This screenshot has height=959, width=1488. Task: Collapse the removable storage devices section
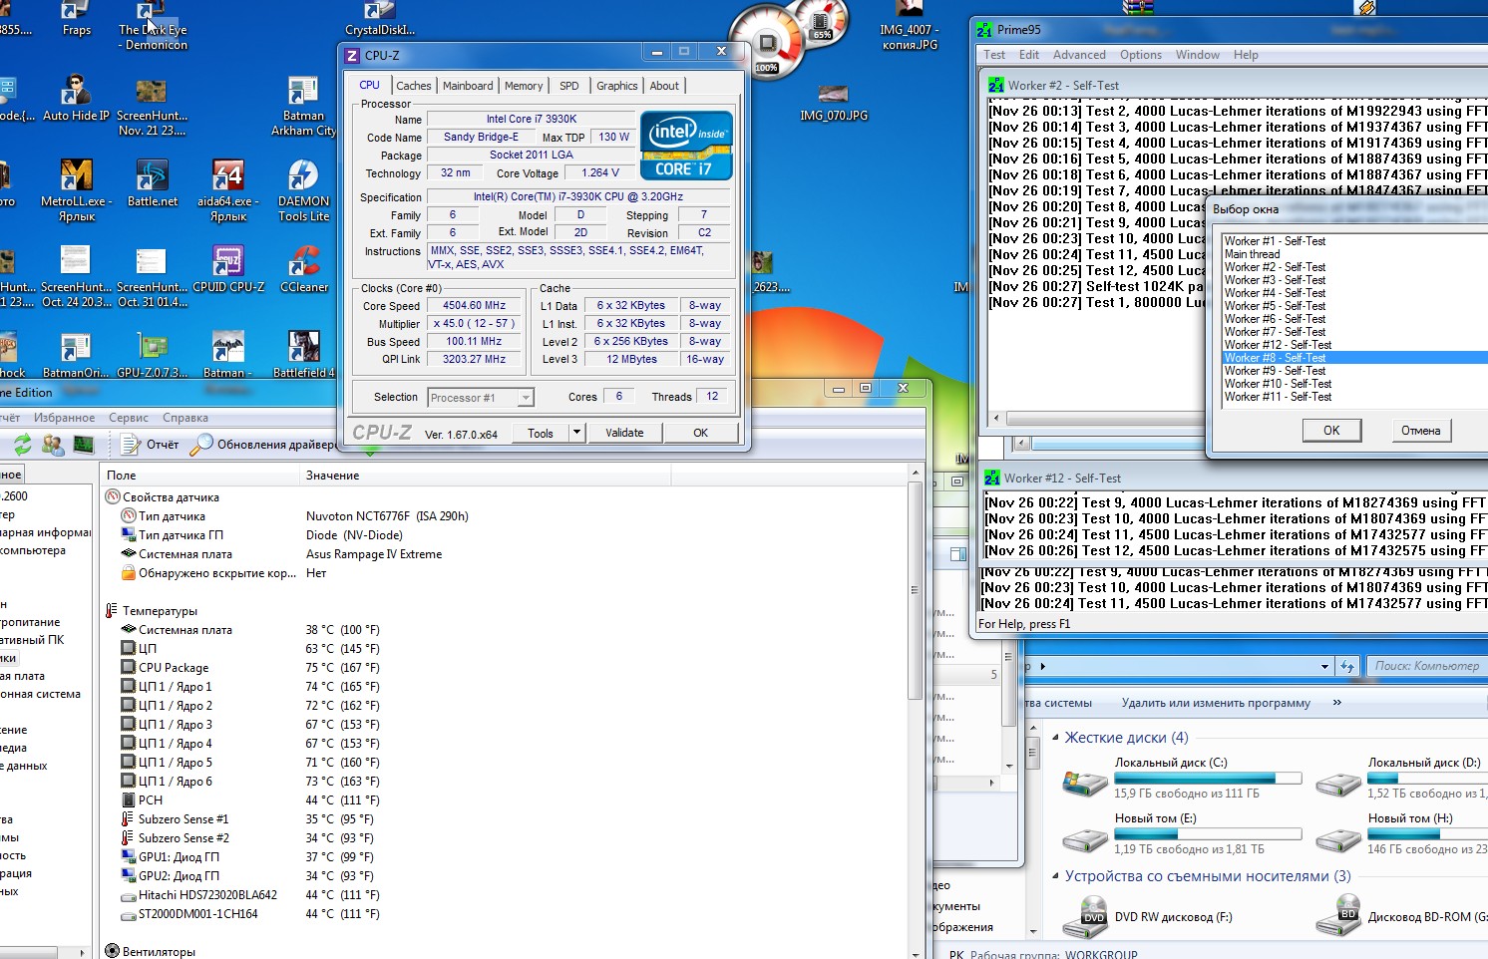pos(1056,876)
